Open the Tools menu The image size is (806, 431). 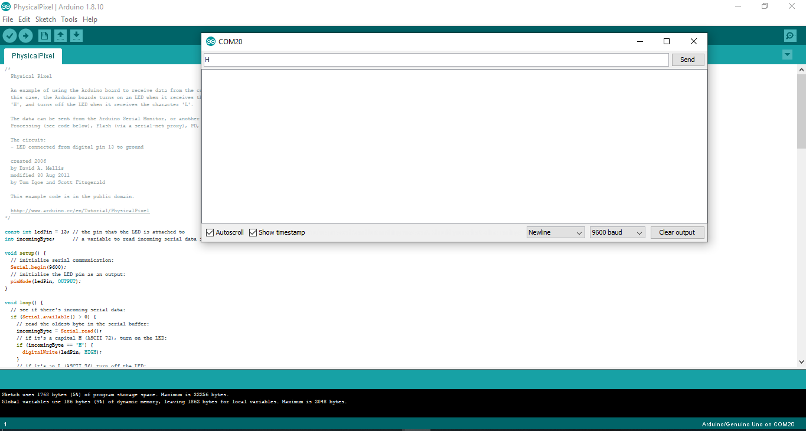tap(69, 19)
